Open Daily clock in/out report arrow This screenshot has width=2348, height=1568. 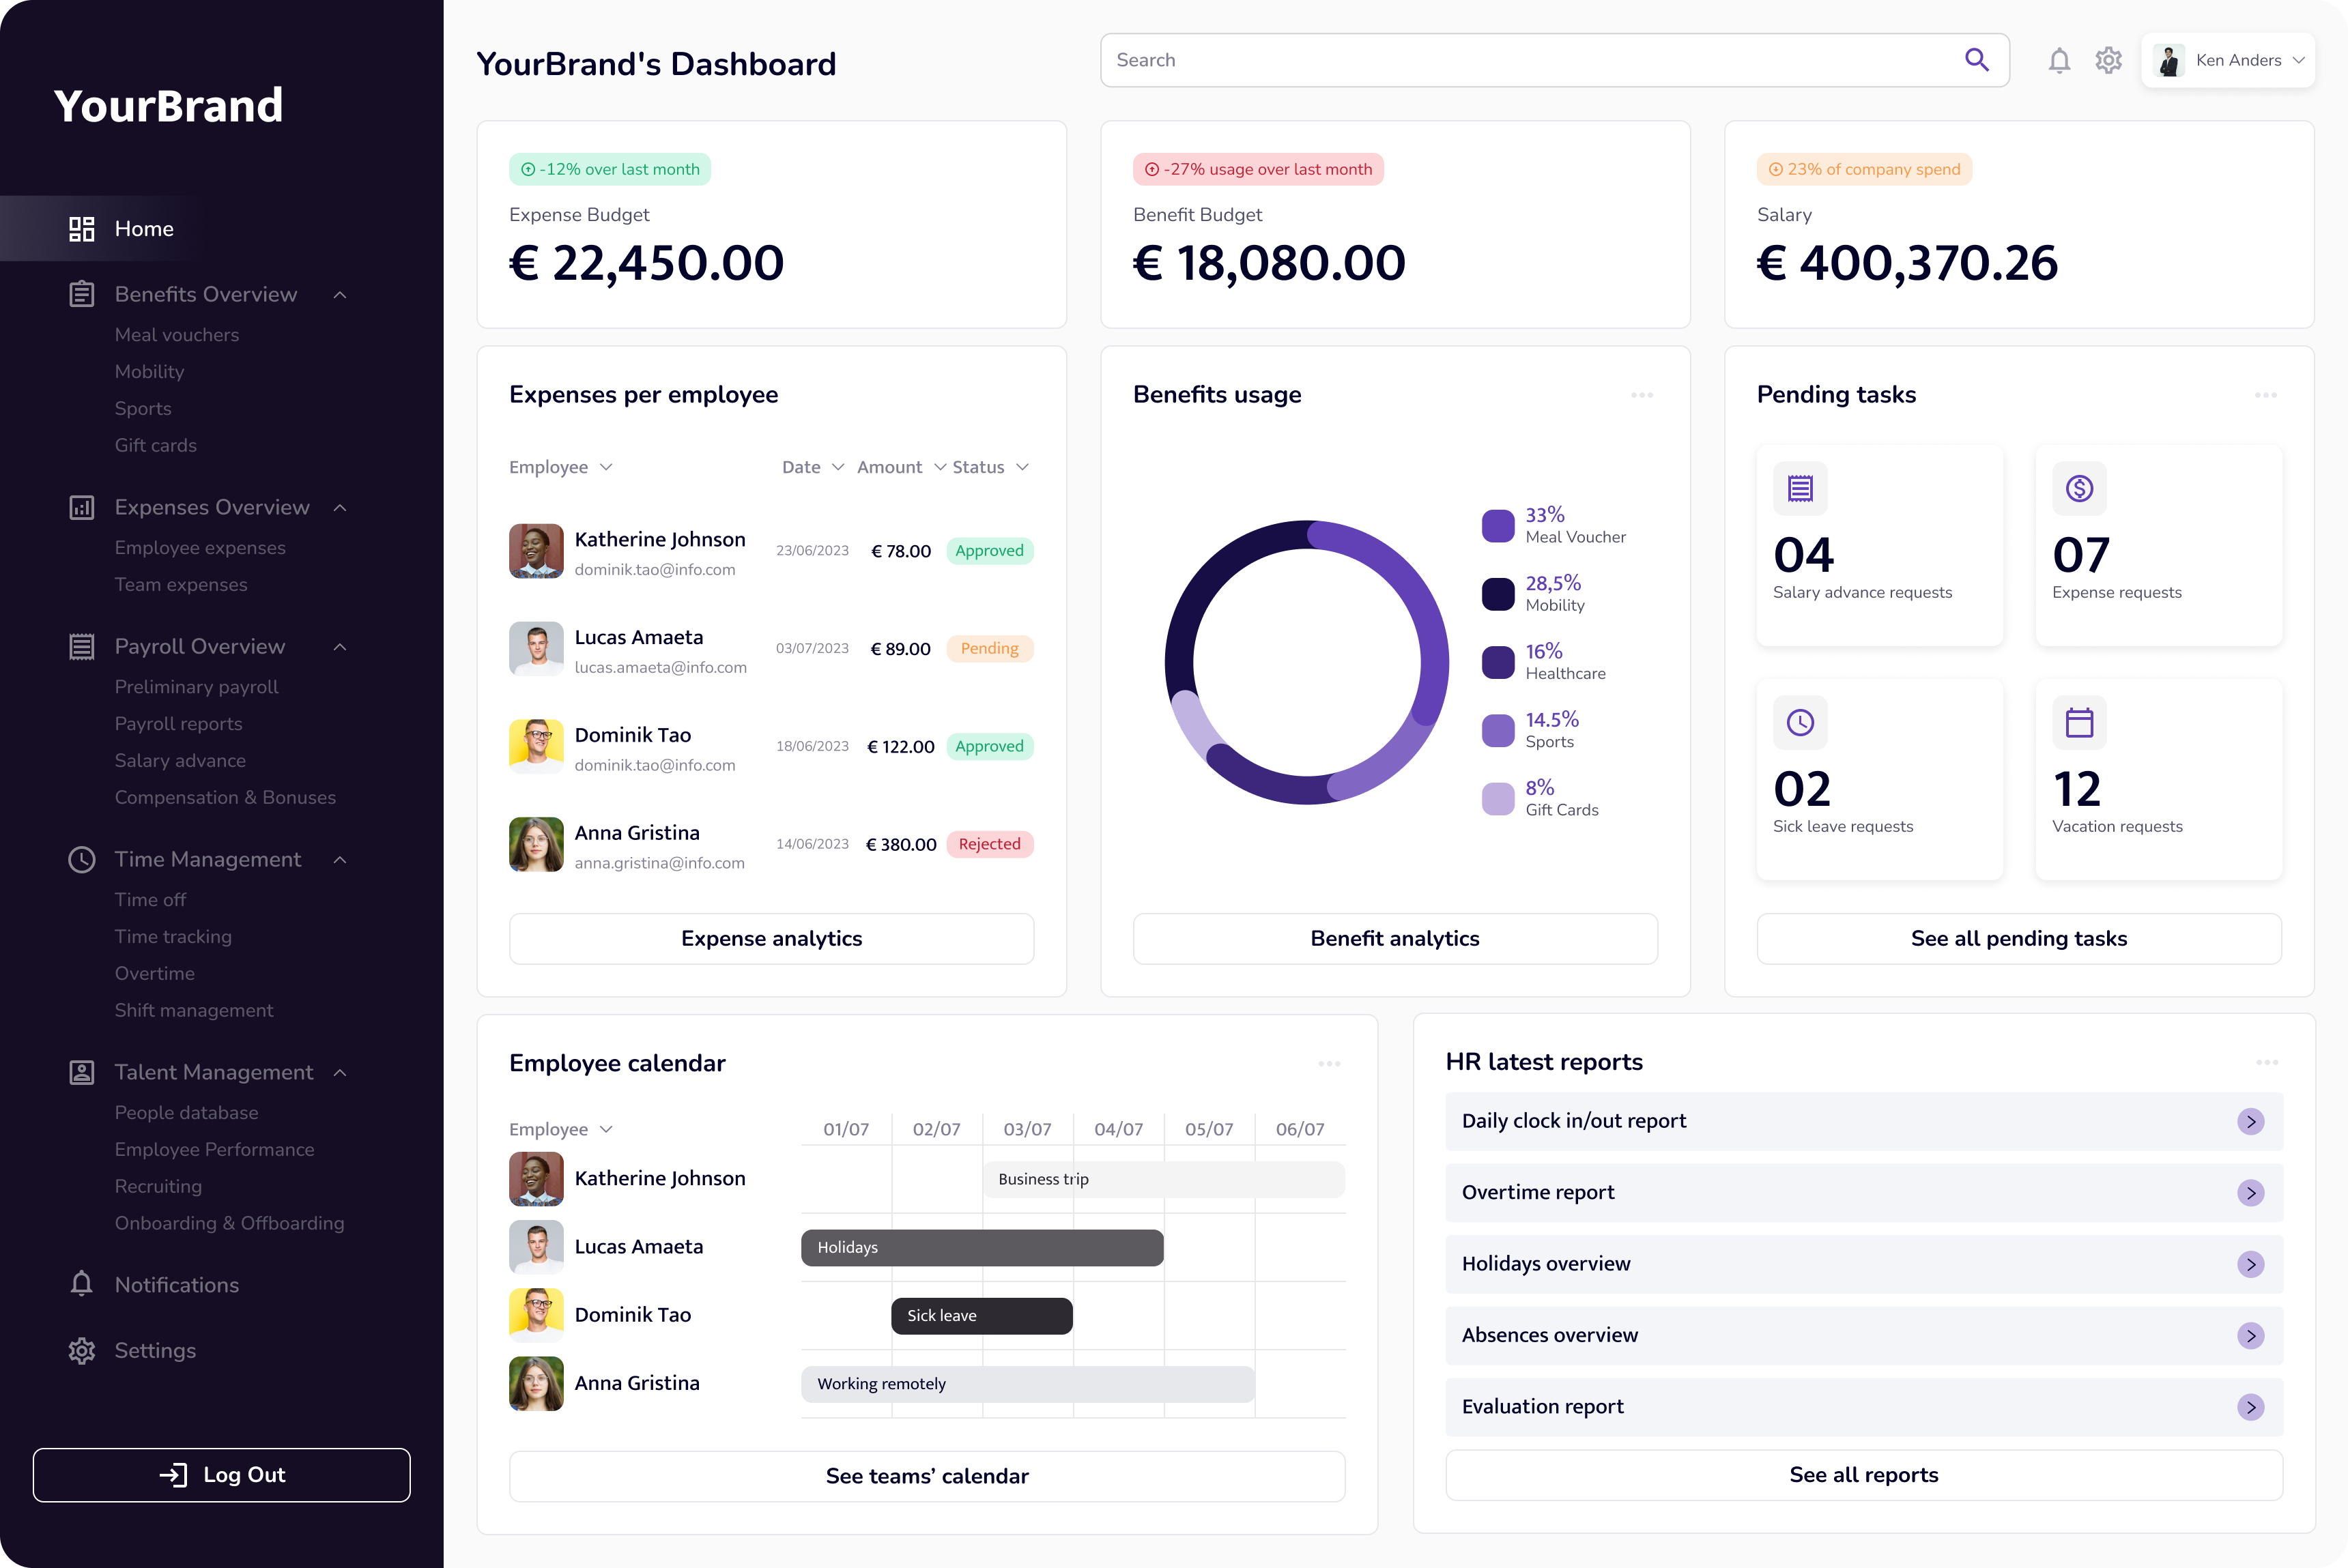click(2250, 1122)
